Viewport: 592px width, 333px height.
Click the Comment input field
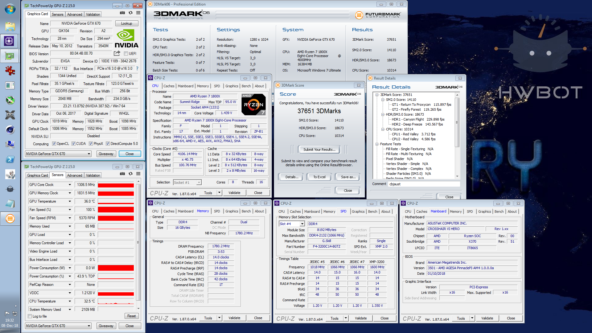pos(424,184)
